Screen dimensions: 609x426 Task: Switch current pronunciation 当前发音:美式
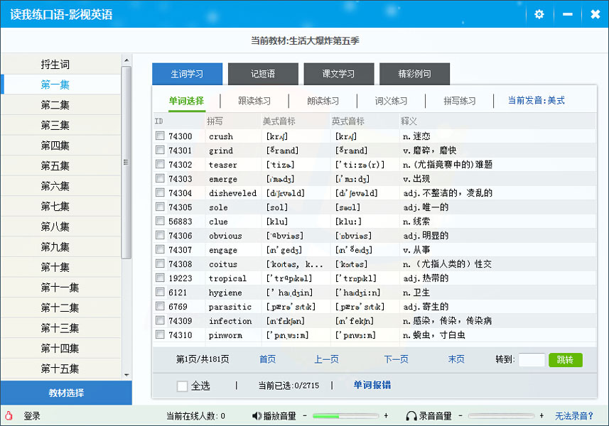tap(536, 101)
